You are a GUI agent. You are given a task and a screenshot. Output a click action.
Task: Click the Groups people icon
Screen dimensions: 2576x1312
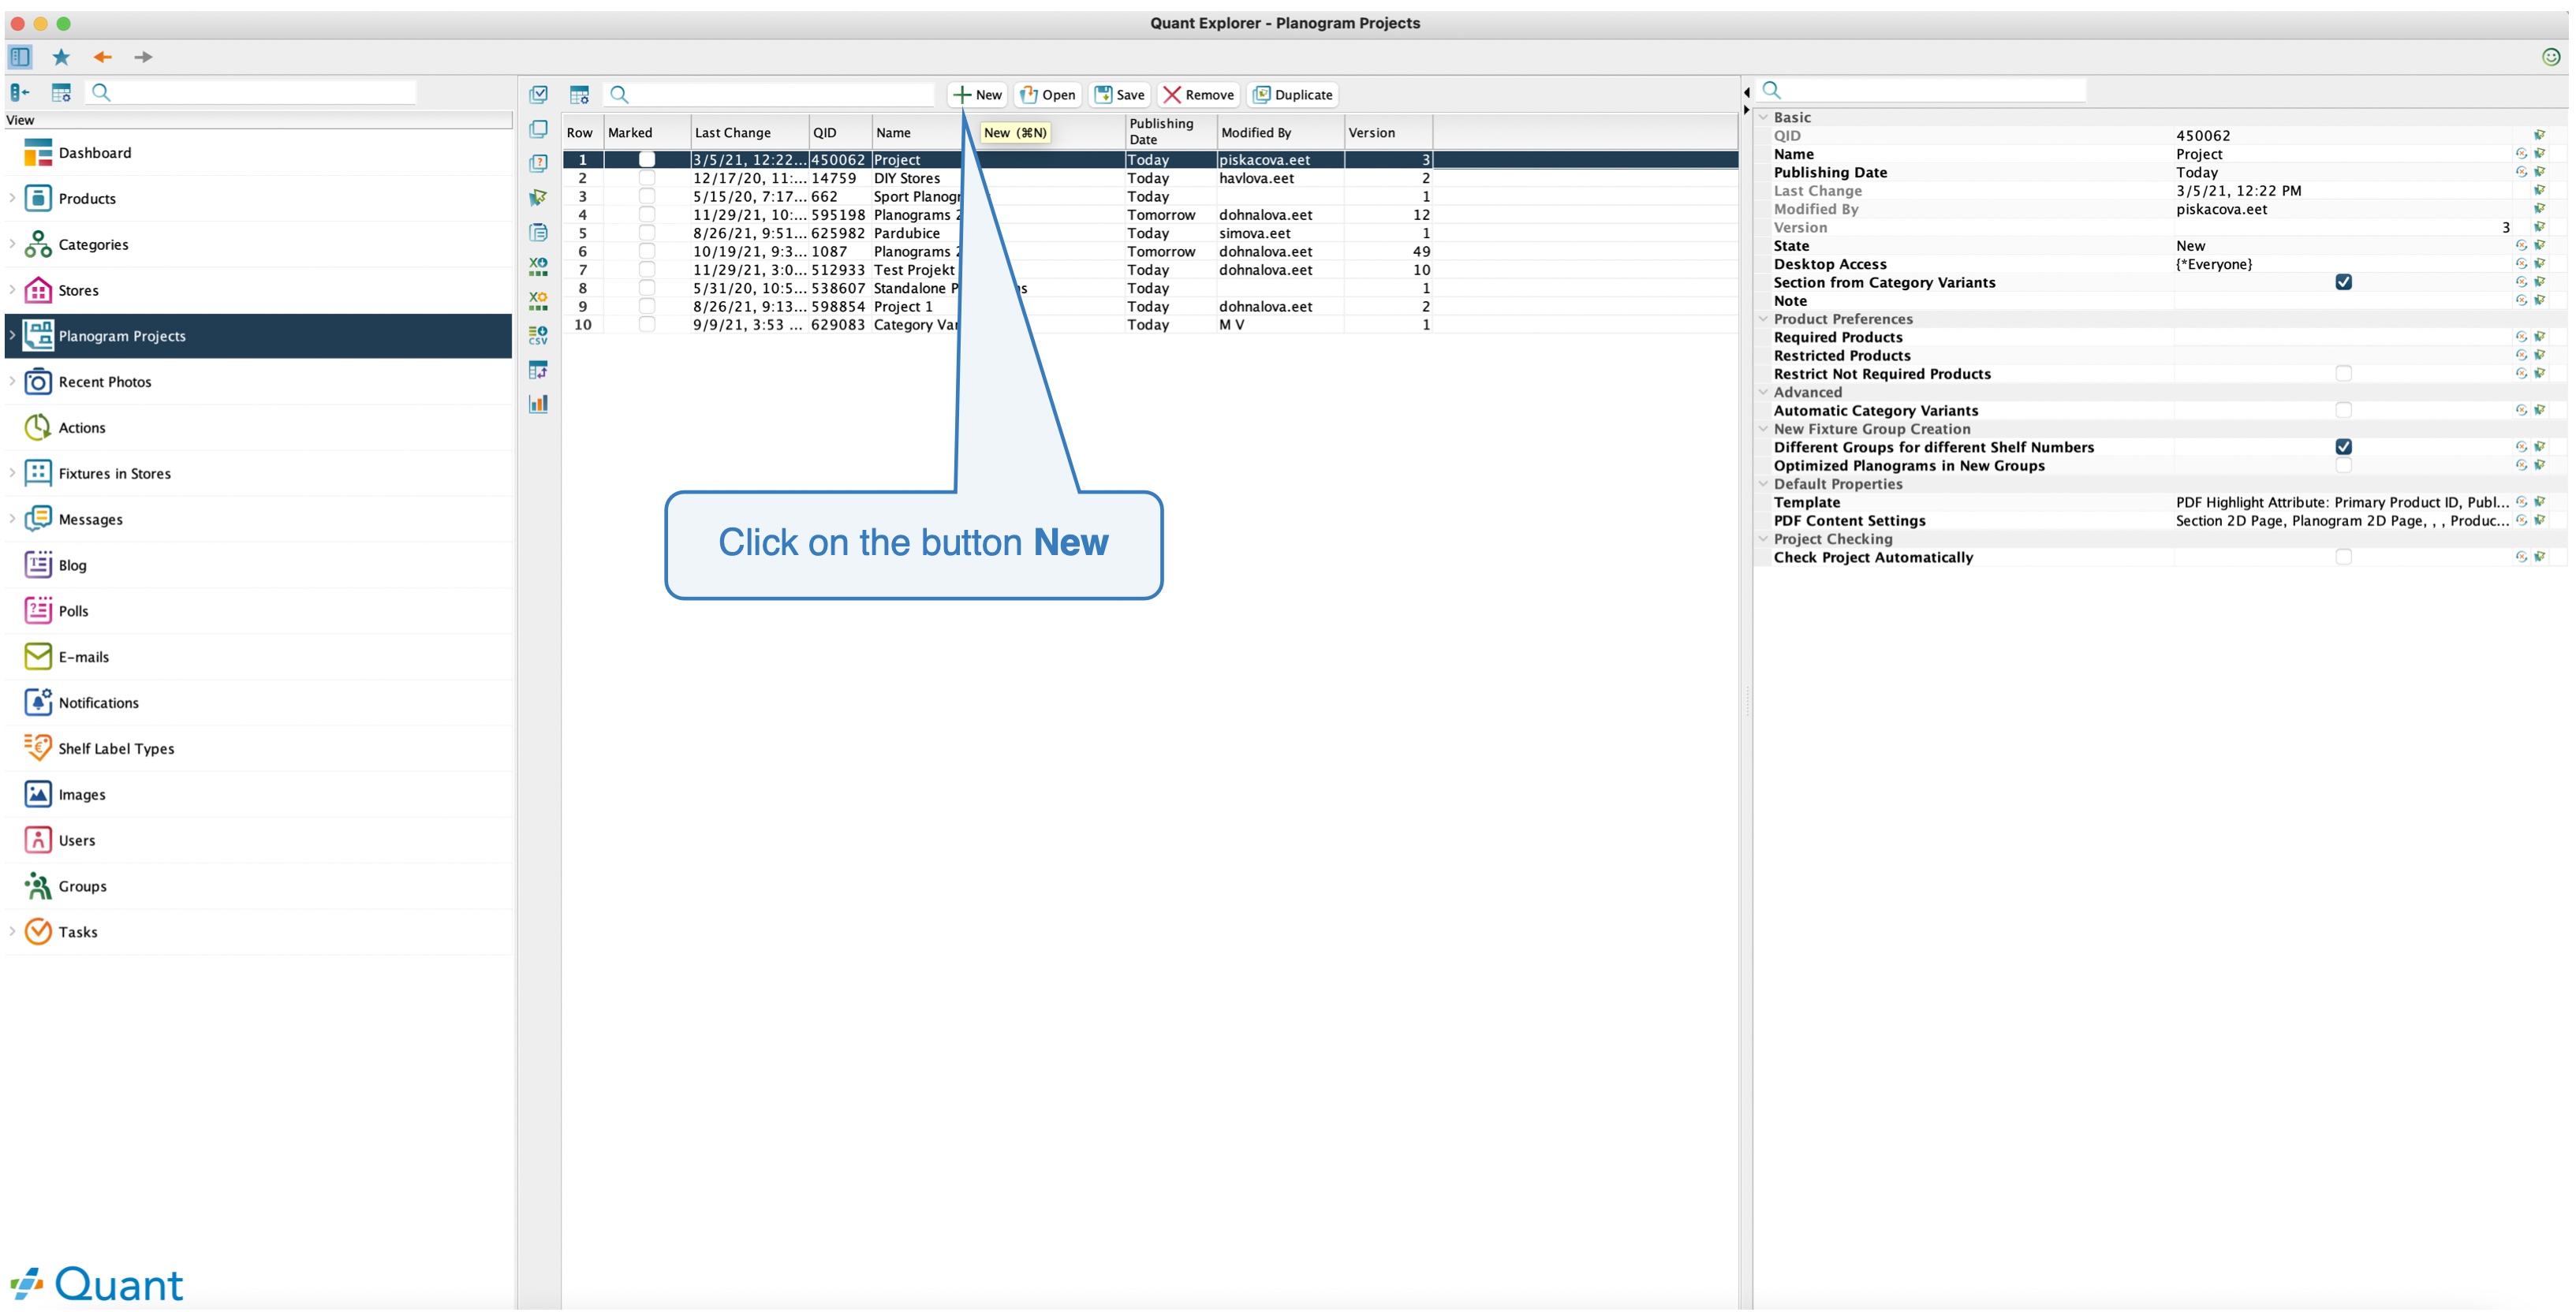click(38, 886)
